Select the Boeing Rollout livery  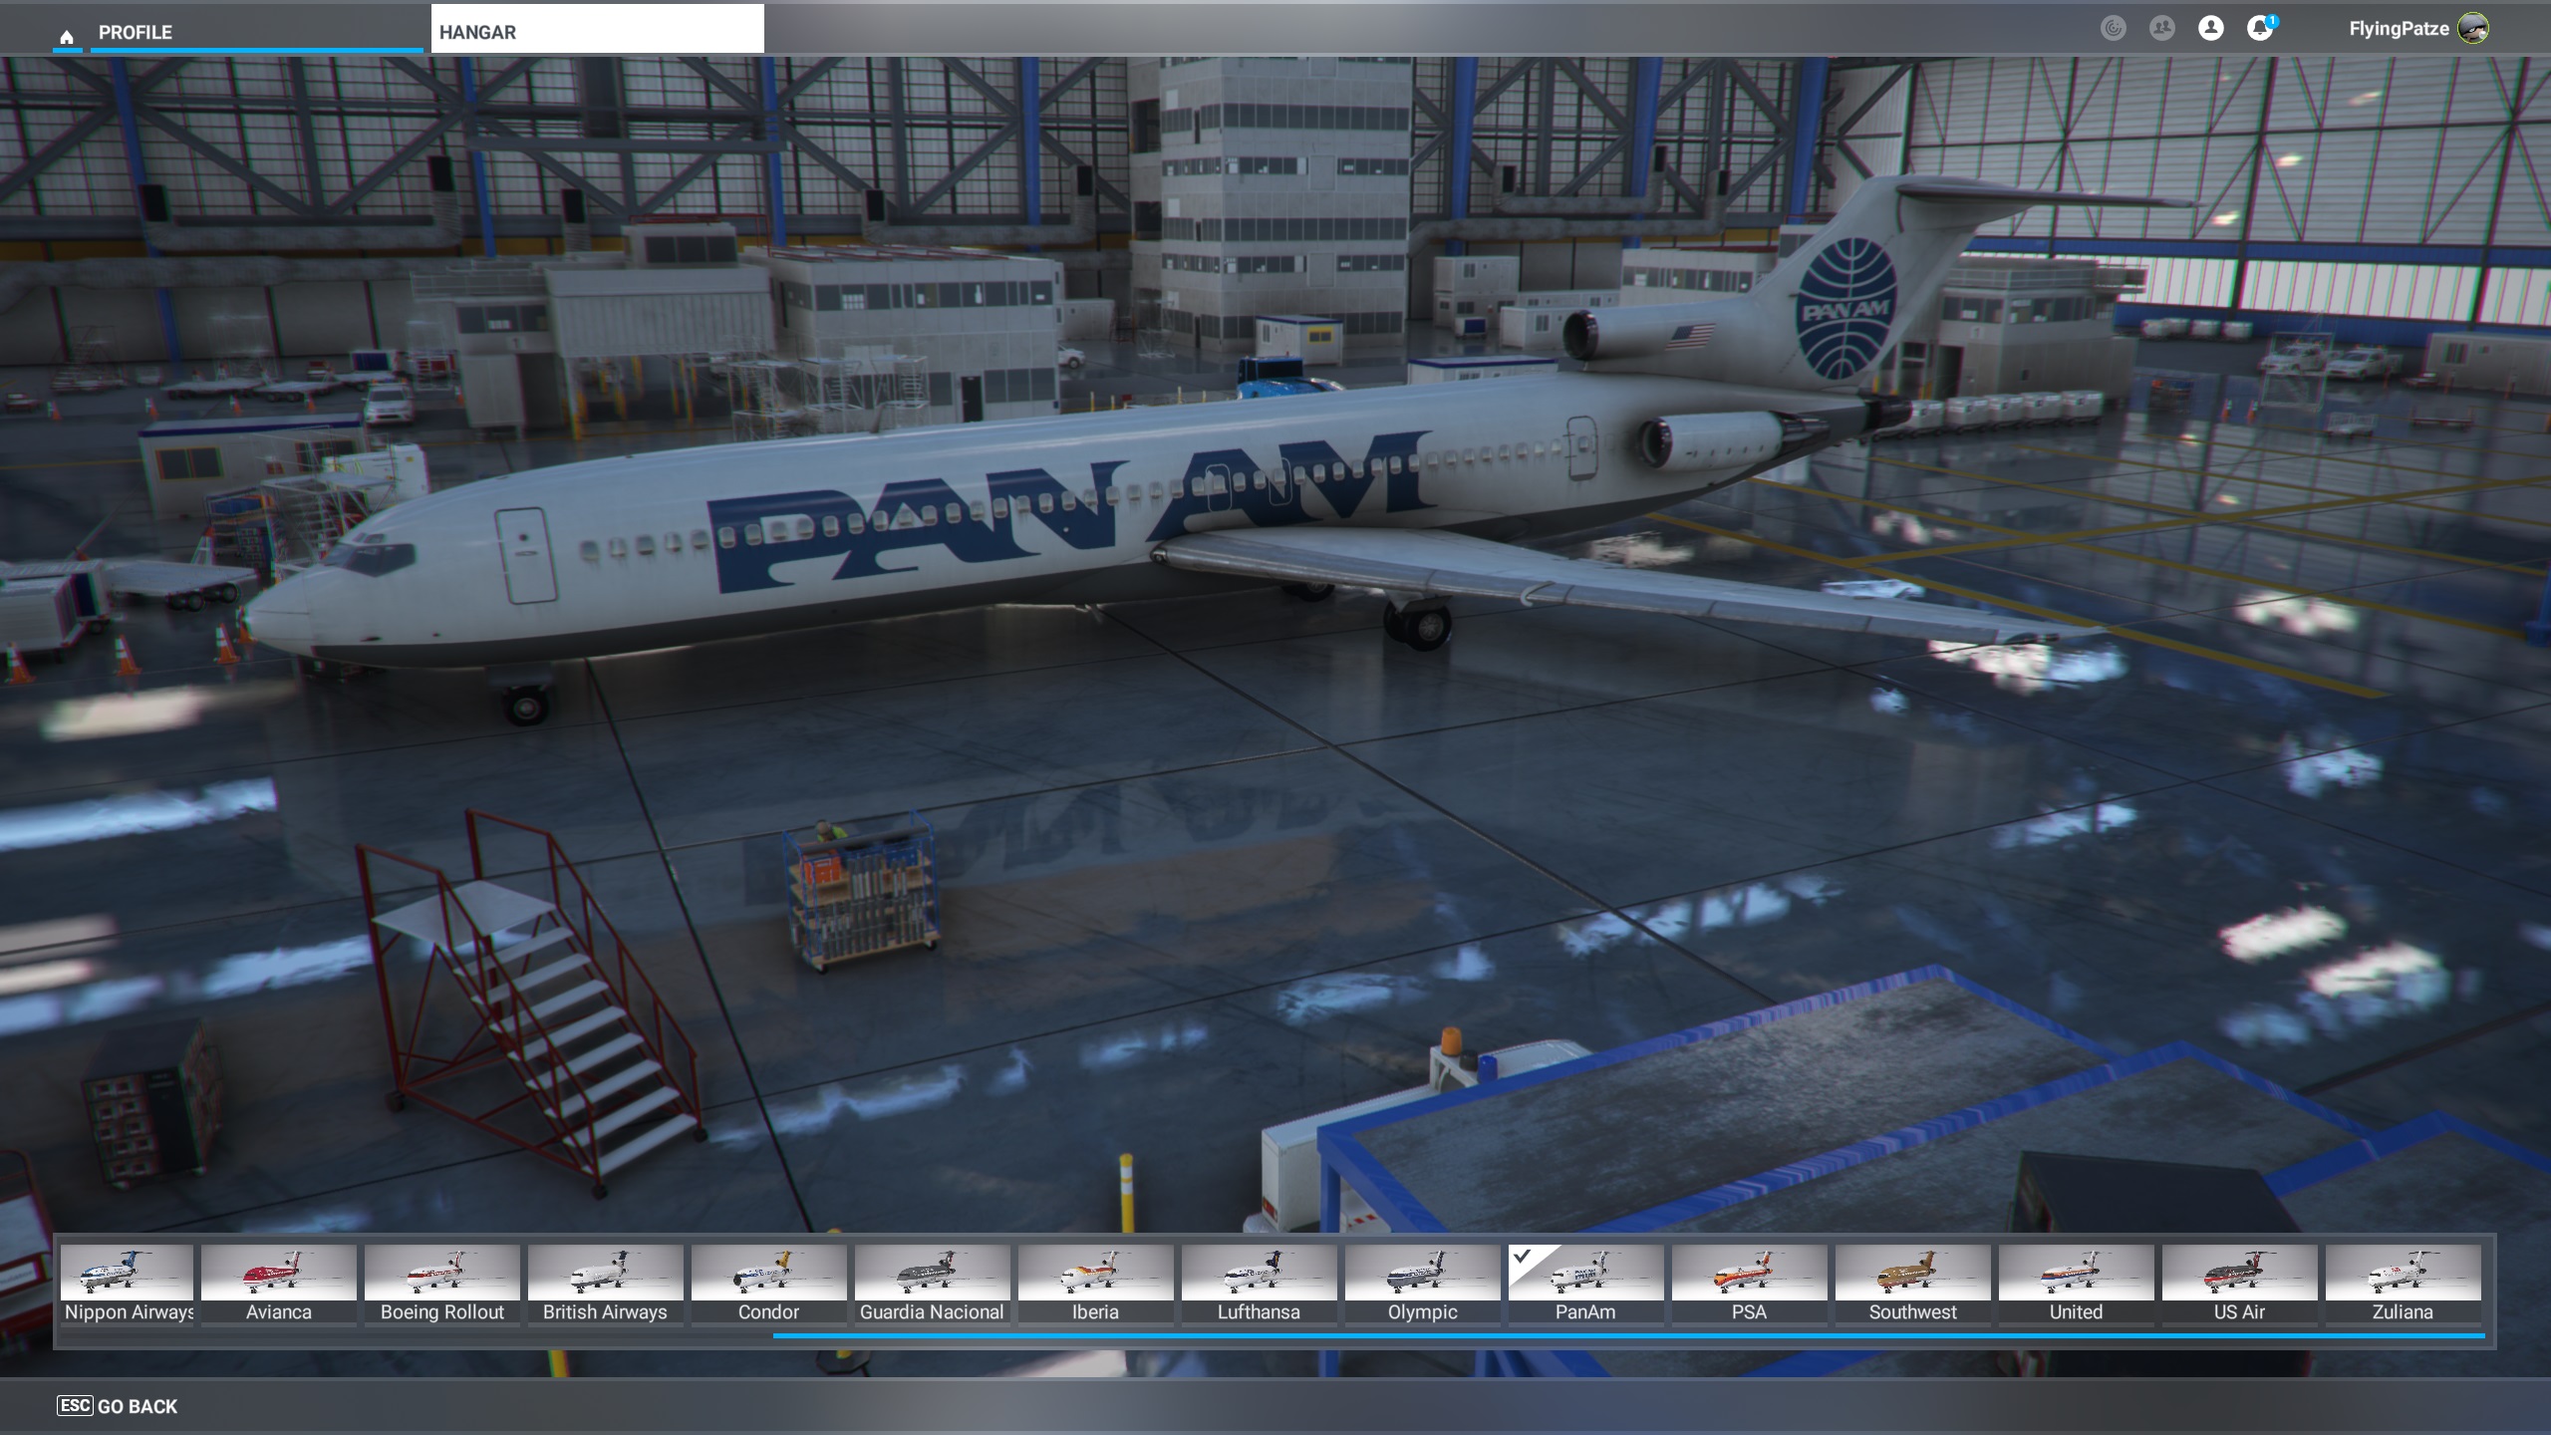(x=441, y=1283)
